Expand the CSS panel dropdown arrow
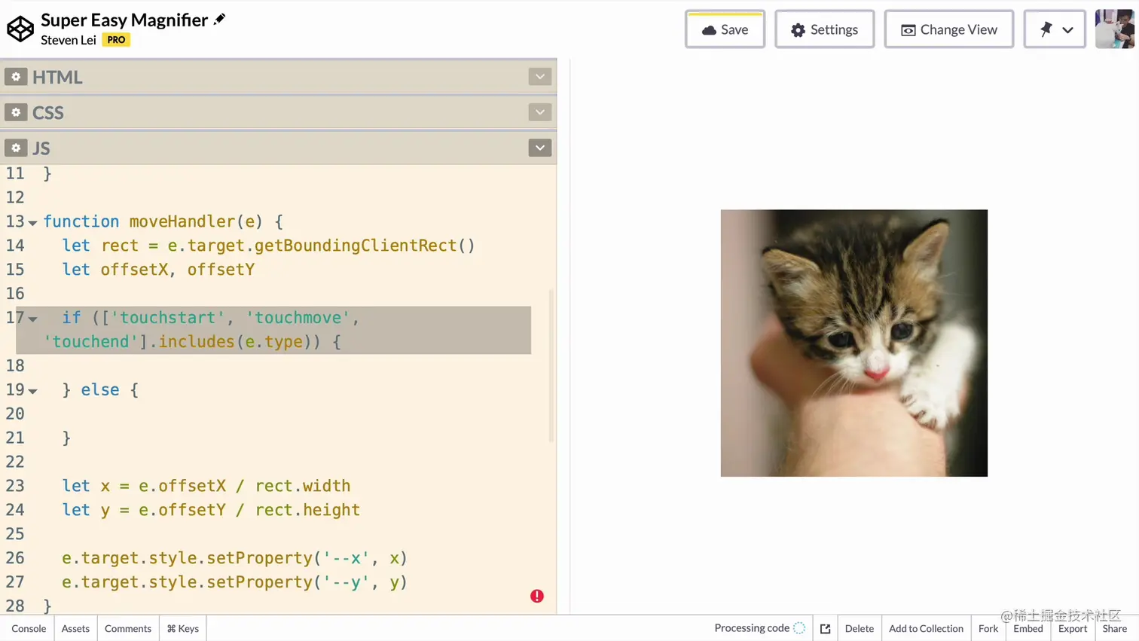 click(x=540, y=112)
